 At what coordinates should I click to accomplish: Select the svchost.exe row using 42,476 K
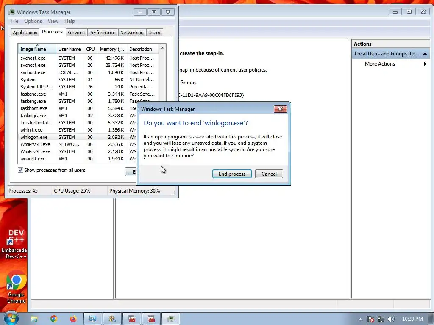(89, 58)
